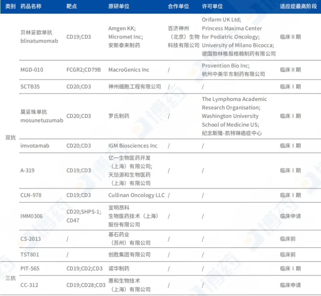Screen dimensions: 321x296
Task: Click originator 创胜集团有限公司
Action: 129,255
